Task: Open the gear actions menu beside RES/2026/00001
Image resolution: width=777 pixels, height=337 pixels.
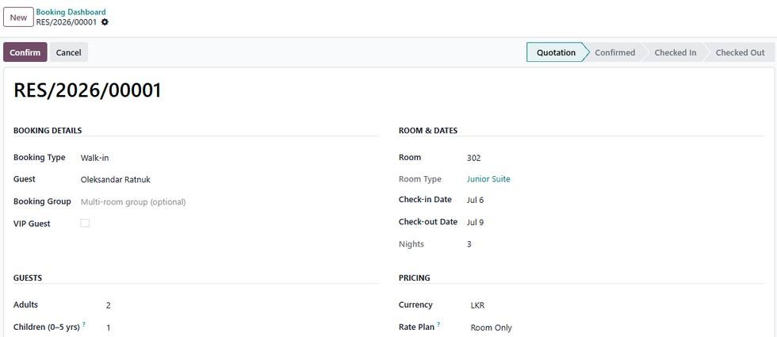Action: pos(105,22)
